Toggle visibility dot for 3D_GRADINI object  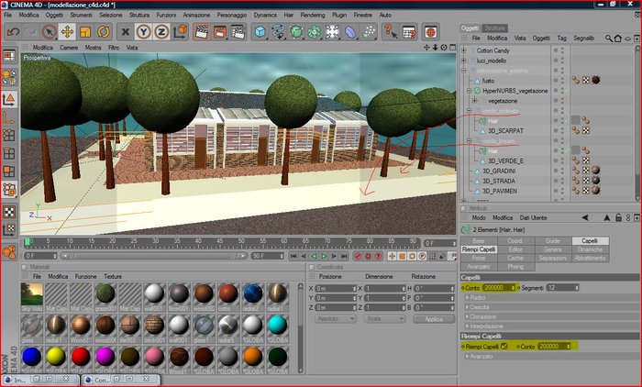(x=556, y=170)
